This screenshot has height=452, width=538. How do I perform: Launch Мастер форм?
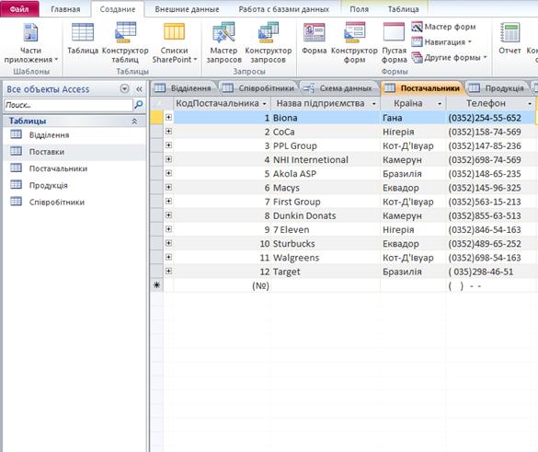click(x=443, y=27)
